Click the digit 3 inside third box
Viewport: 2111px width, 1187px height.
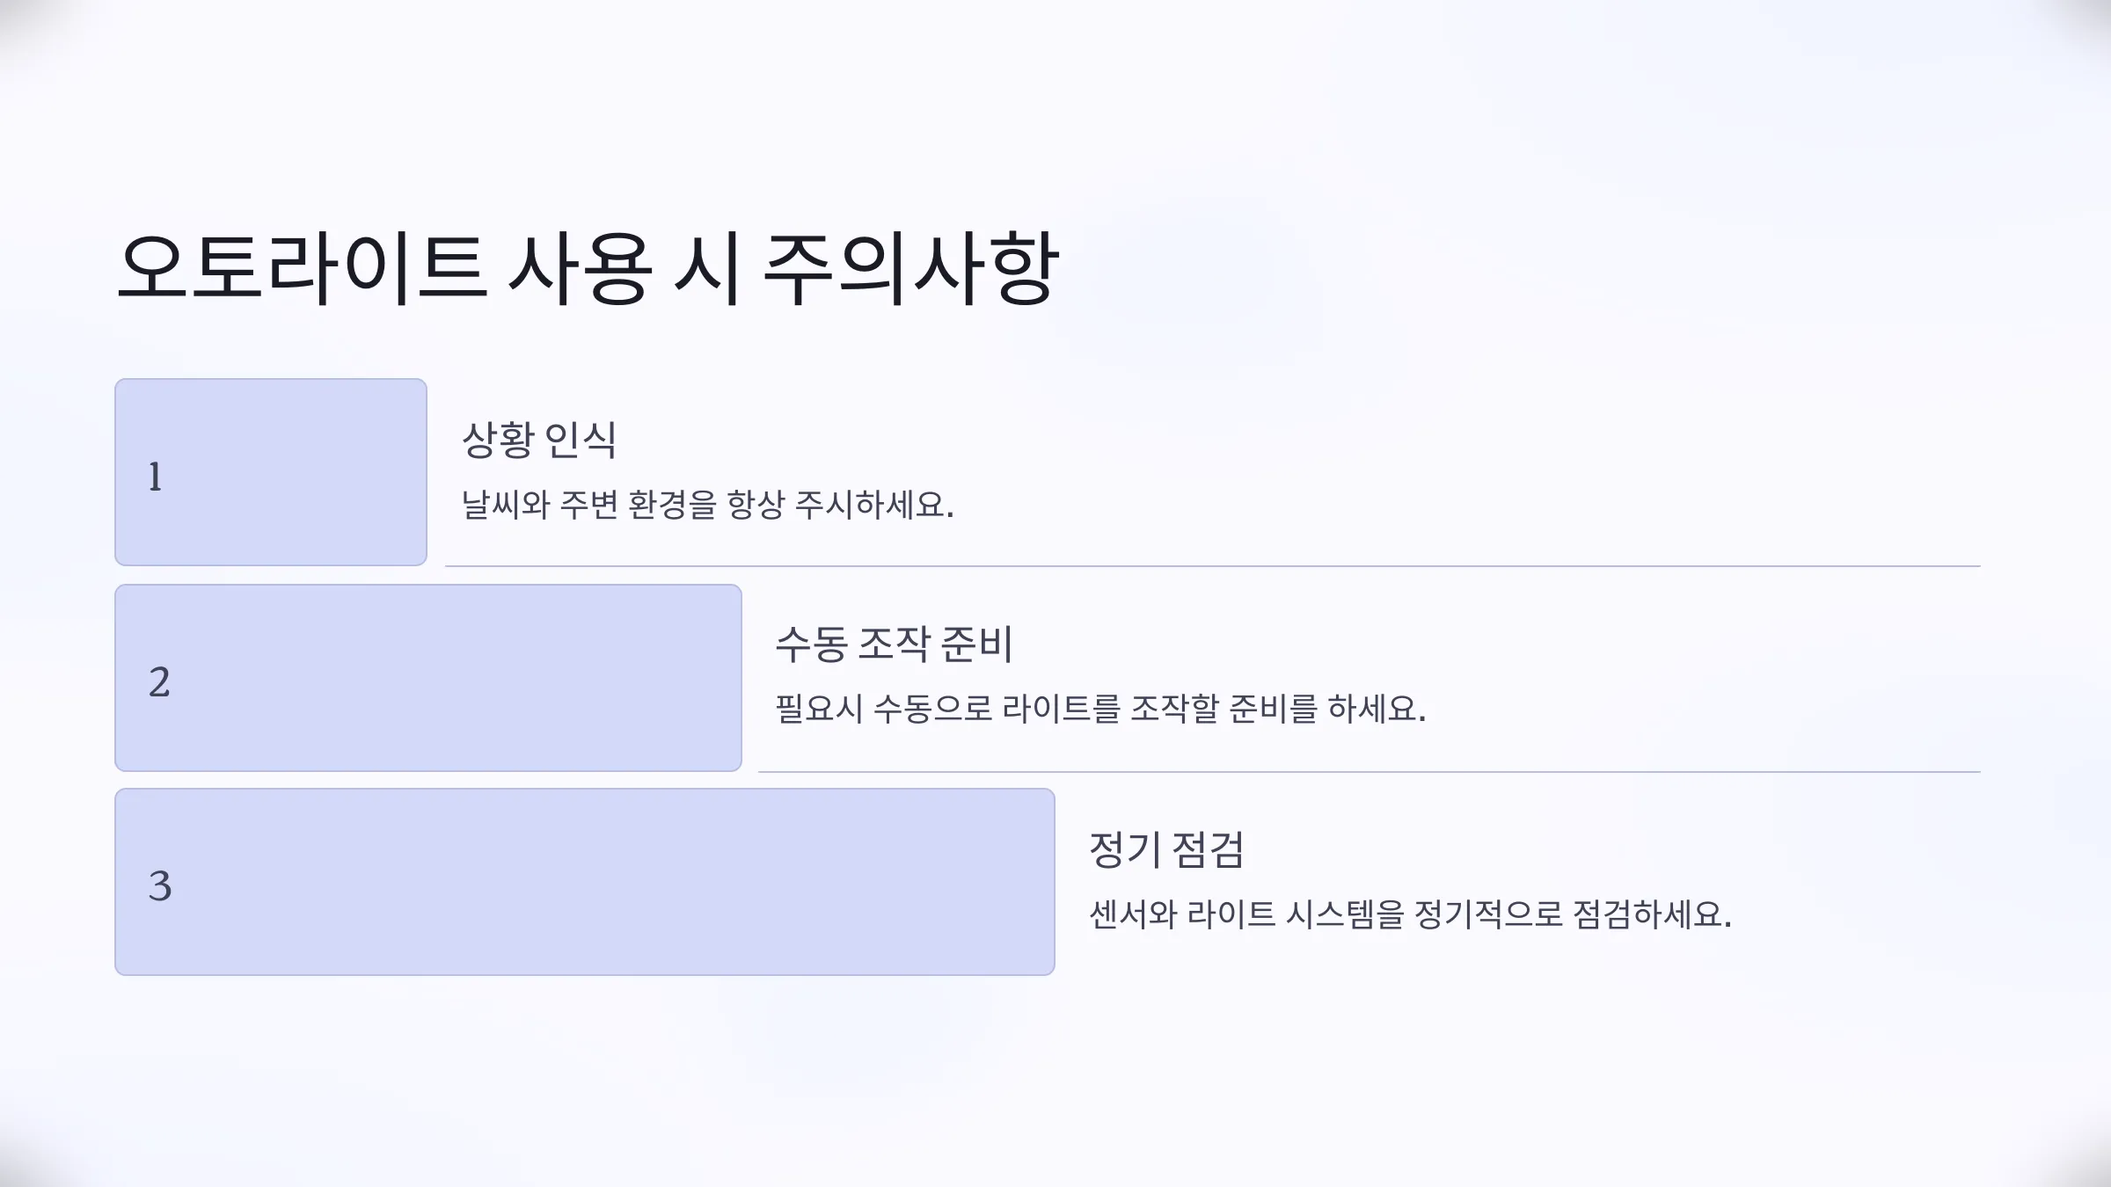pos(160,885)
